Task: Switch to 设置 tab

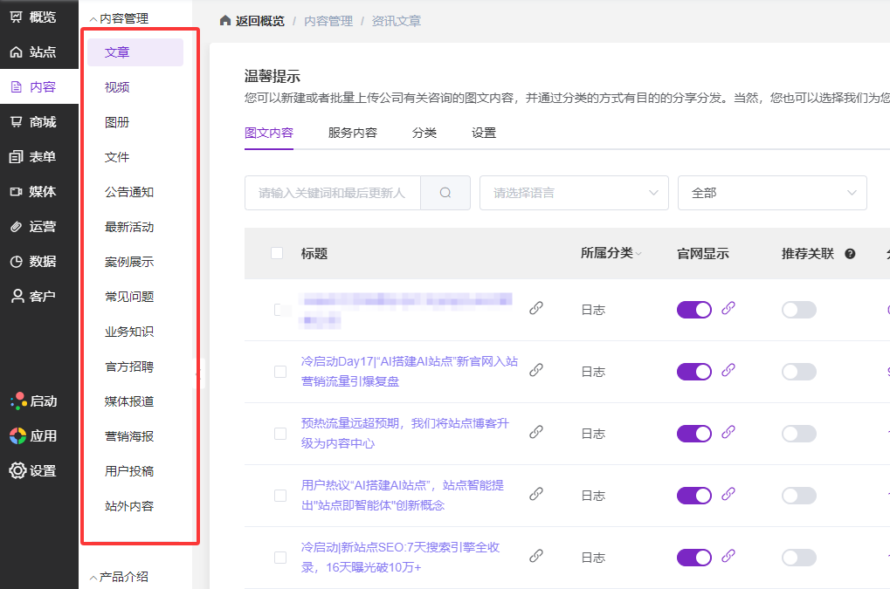Action: point(484,133)
